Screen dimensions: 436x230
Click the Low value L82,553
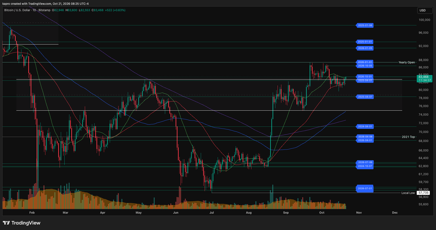tap(85, 10)
